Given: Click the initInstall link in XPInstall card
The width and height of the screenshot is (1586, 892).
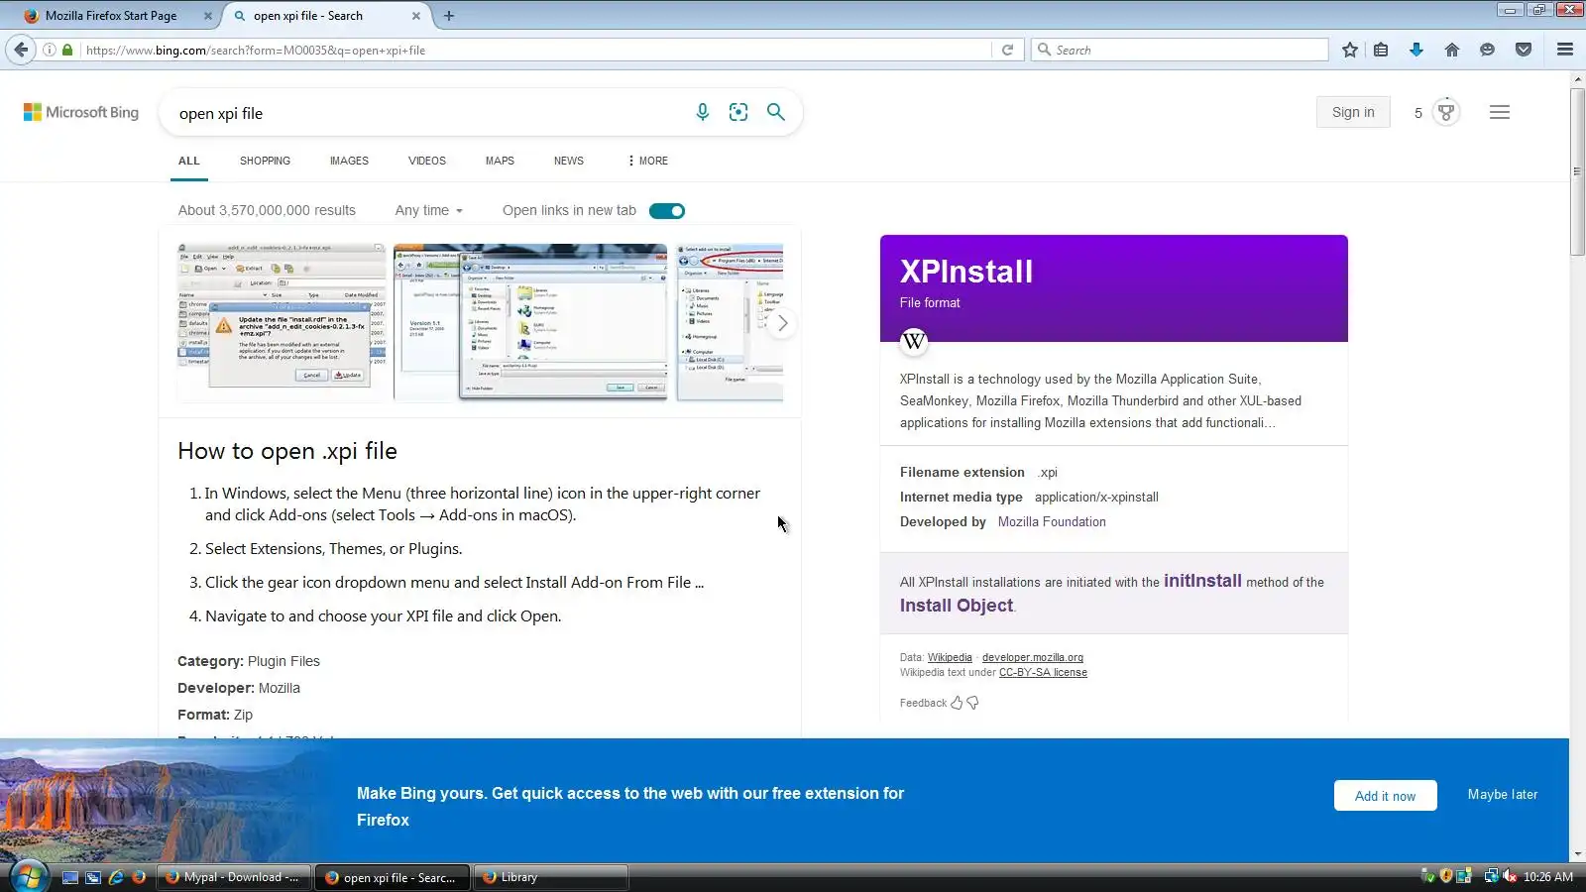Looking at the screenshot, I should tap(1202, 581).
